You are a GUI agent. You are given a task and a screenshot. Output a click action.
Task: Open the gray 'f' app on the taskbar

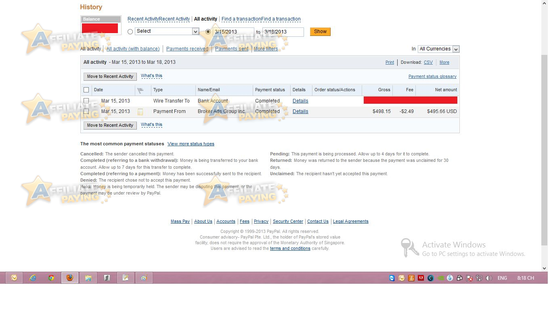[107, 278]
